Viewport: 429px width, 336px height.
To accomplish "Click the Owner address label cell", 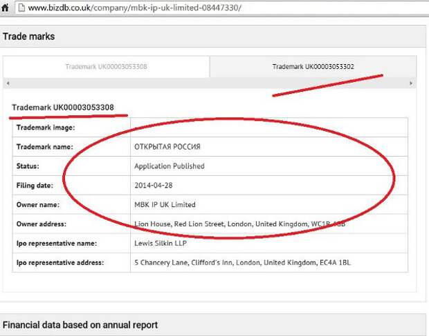I will click(71, 224).
